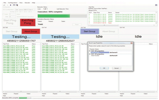Click the Testing... status banner for DUT #1
The image size is (159, 100).
(x=60, y=37)
